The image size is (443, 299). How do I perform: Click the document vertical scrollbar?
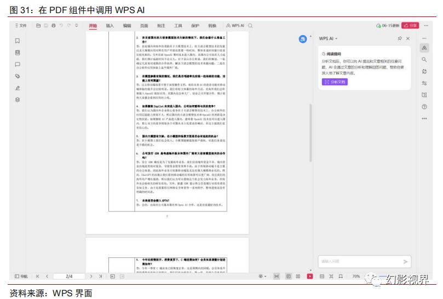tap(310, 133)
